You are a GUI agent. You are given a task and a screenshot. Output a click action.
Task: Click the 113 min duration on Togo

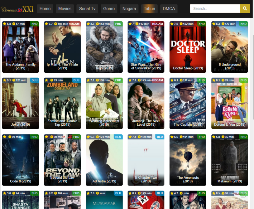[x=104, y=24]
